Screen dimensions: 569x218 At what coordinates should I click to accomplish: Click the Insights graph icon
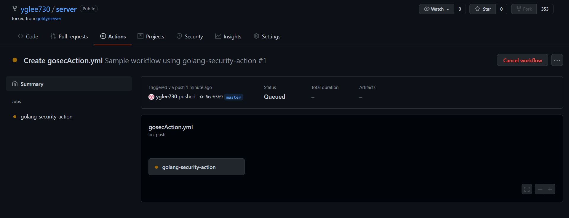[x=218, y=36]
